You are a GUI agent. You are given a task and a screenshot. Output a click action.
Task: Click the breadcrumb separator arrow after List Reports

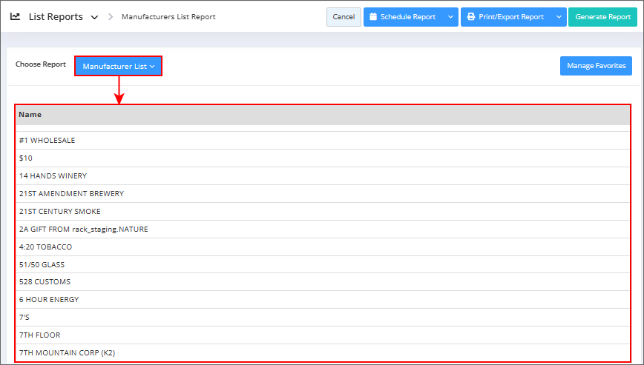click(111, 17)
